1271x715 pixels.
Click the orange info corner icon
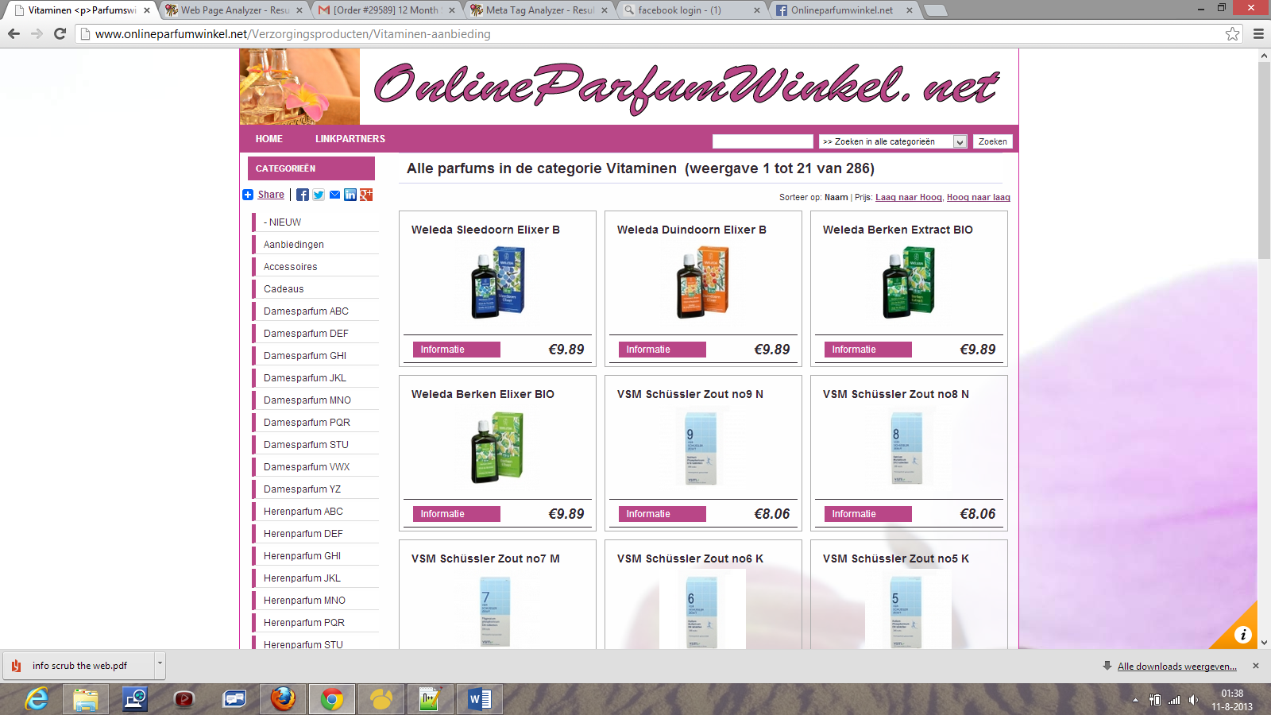pos(1242,634)
